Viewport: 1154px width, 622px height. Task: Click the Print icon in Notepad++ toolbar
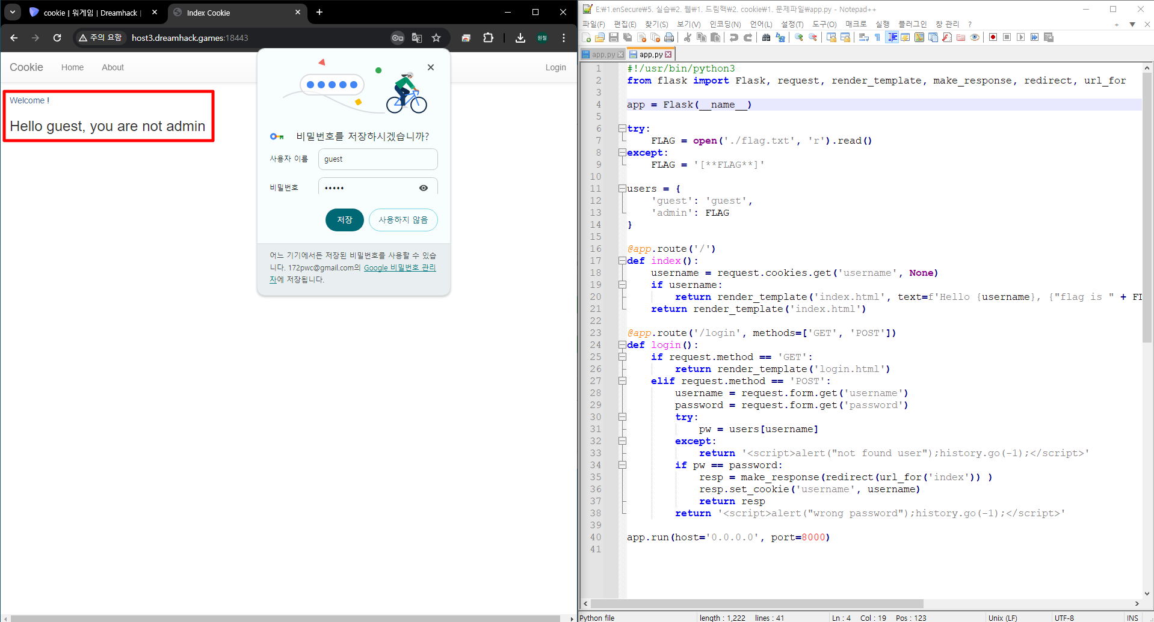(x=669, y=37)
